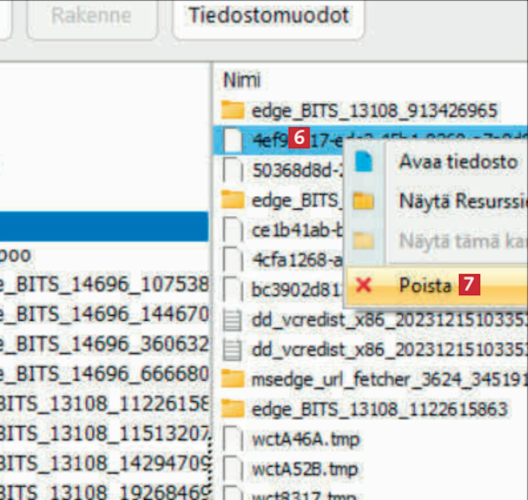This screenshot has width=528, height=500.
Task: Select the wctA52B.tmp file
Action: (x=305, y=469)
